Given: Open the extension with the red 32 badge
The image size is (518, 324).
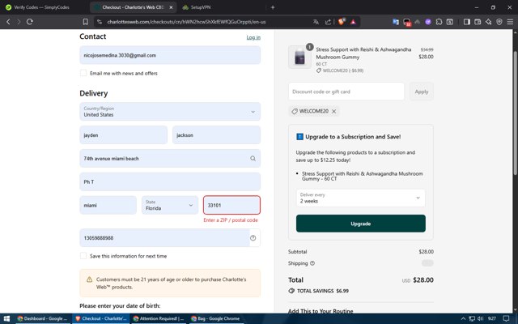Looking at the screenshot, I should pos(406,22).
